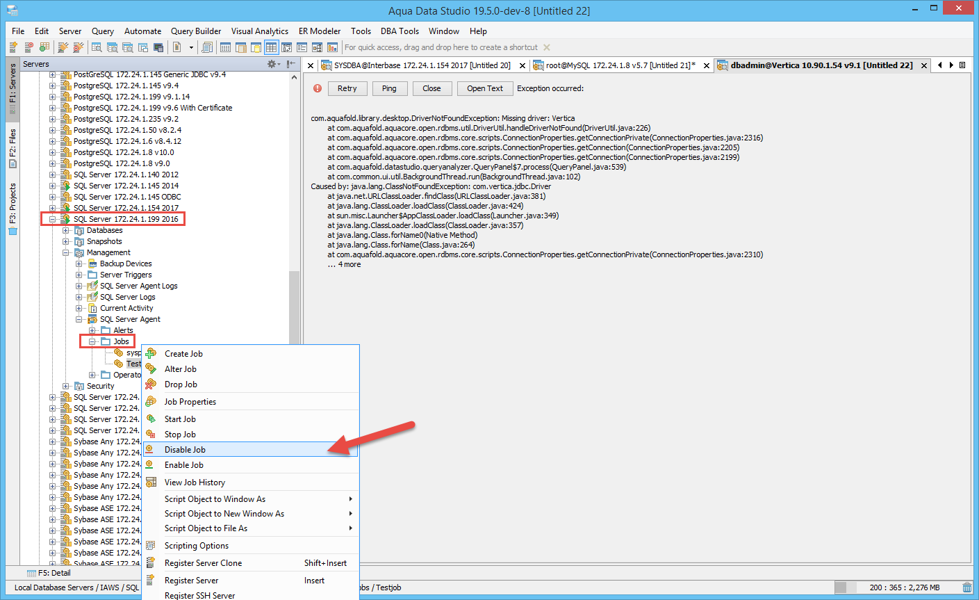Choose Alter Job from context menu
The height and width of the screenshot is (600, 979).
(x=251, y=369)
